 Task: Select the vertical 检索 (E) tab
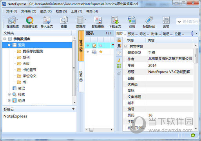pos(81,77)
